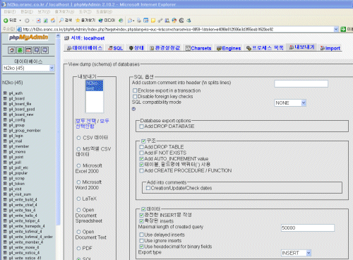This screenshot has width=353, height=260.
Task: Open the Engines tab
Action: point(229,48)
